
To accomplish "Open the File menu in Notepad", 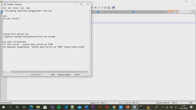I will pos(5,8).
